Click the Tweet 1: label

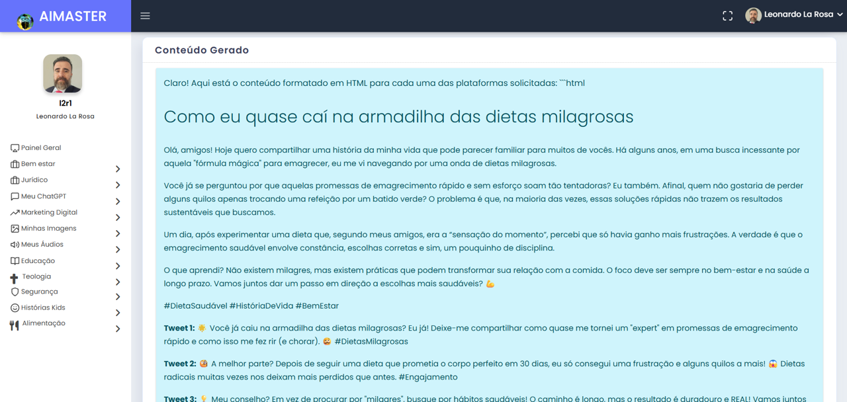point(179,328)
